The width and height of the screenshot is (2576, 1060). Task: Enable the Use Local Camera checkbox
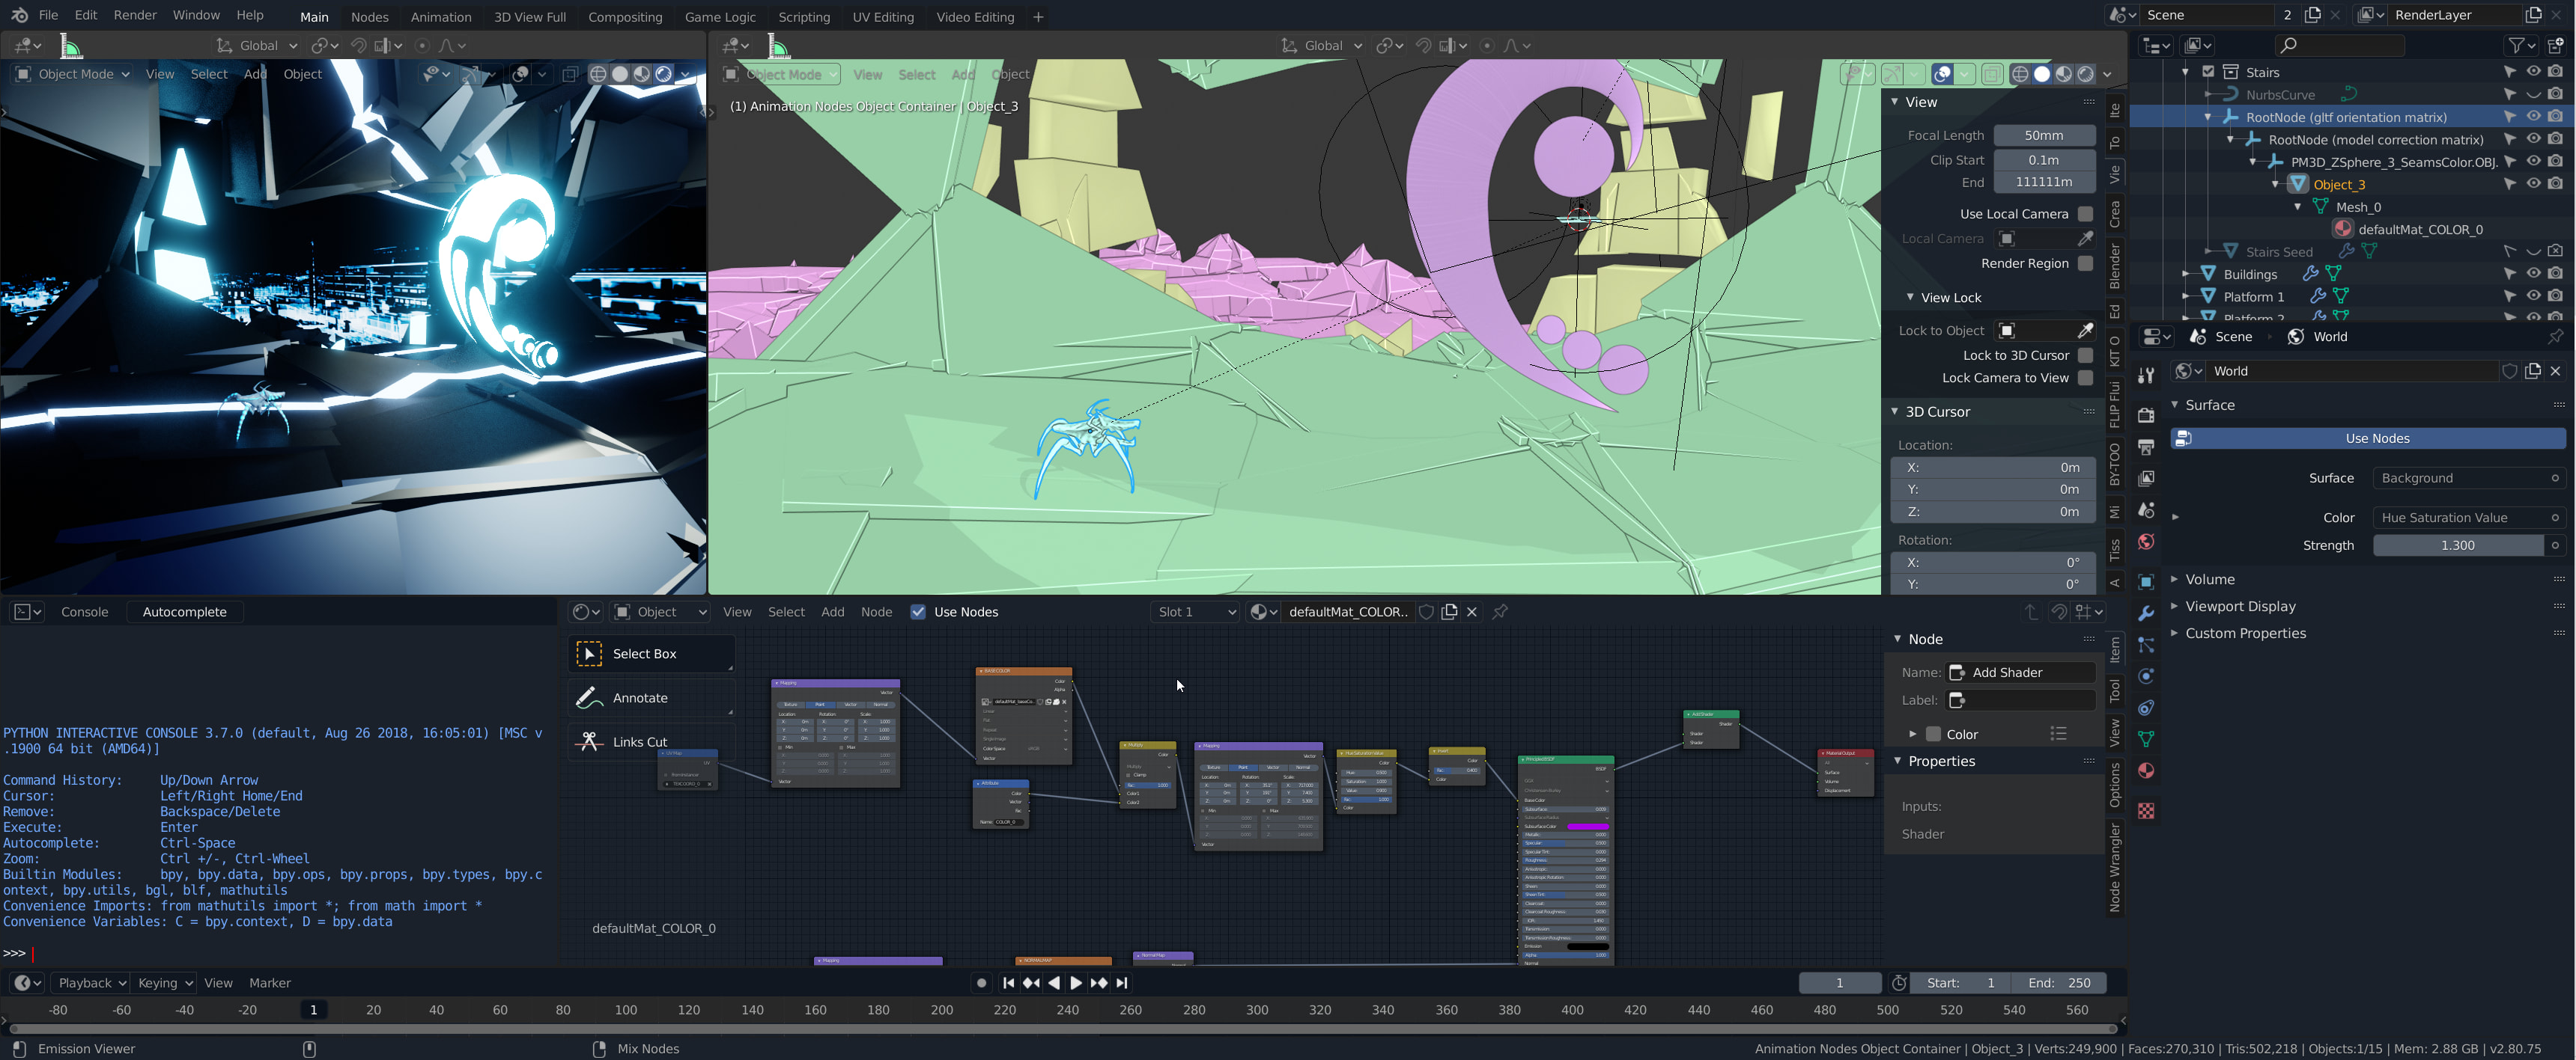point(2085,214)
